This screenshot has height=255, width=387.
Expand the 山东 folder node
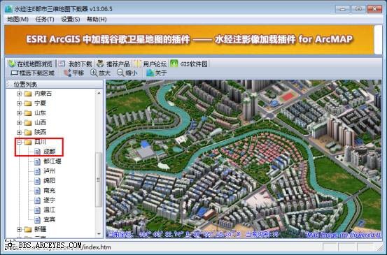[20, 113]
